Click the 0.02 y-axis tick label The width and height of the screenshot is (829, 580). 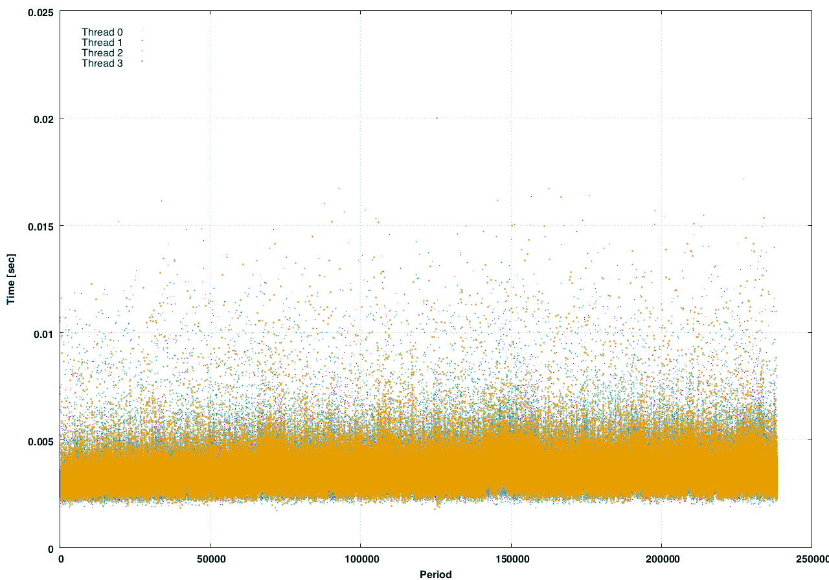coord(43,118)
